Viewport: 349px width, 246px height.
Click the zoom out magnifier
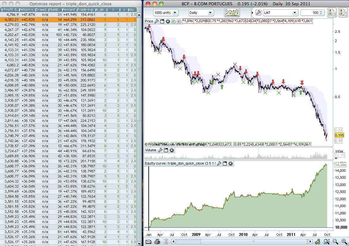pyautogui.click(x=335, y=242)
